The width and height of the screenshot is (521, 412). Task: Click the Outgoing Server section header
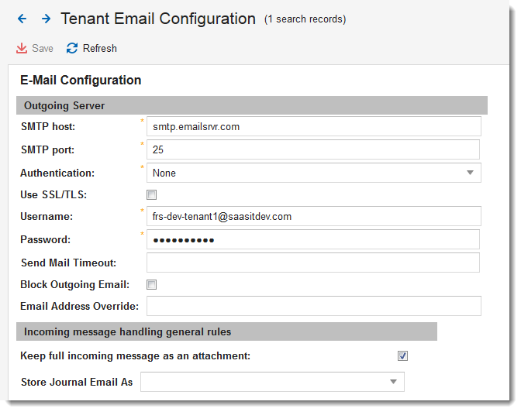point(252,105)
